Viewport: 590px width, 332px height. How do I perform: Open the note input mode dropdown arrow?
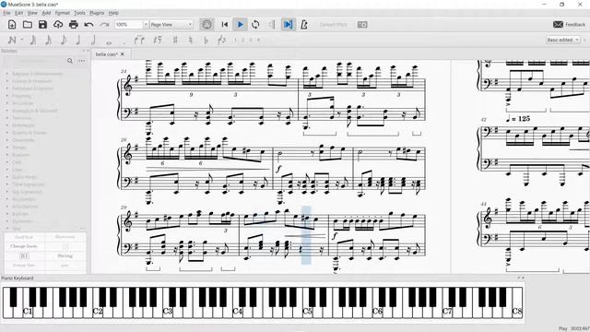(22, 40)
